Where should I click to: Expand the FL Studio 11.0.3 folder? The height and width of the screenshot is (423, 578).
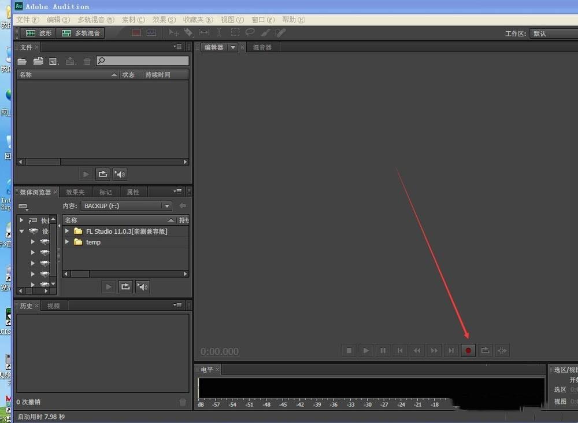(66, 231)
